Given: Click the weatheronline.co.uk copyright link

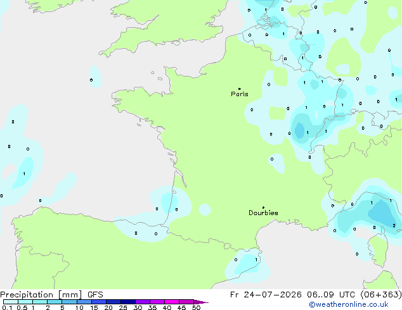Looking at the screenshot, I should [x=349, y=304].
